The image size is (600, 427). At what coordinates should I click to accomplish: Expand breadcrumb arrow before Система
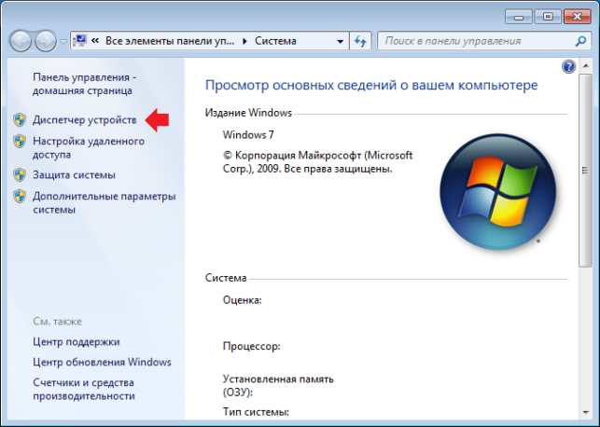[244, 41]
